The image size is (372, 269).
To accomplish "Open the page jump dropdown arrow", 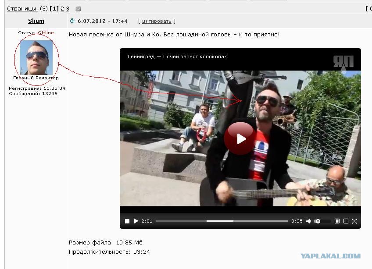I will click(x=78, y=9).
